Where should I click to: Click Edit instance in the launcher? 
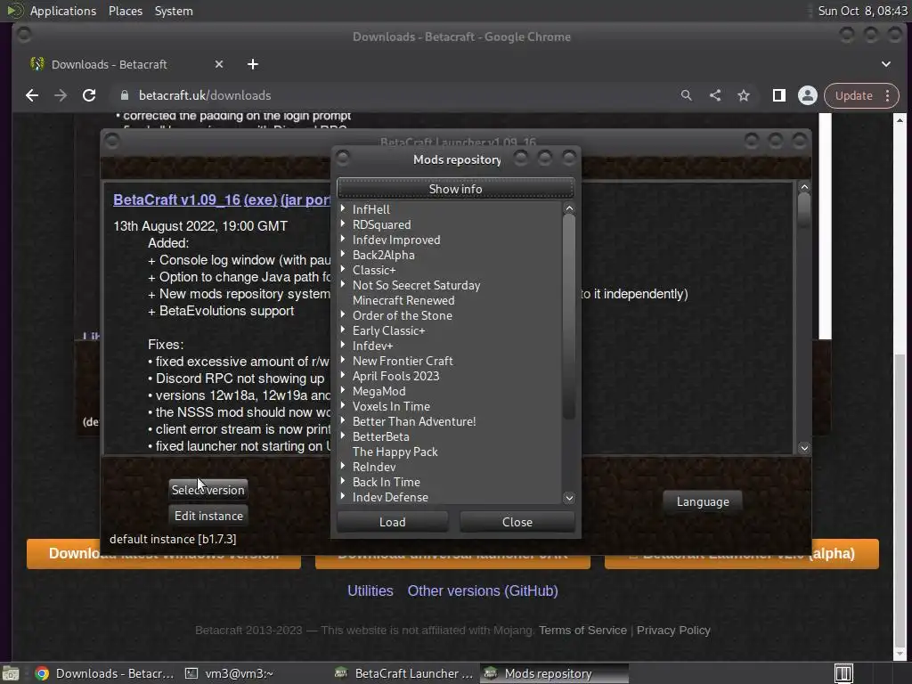point(208,516)
